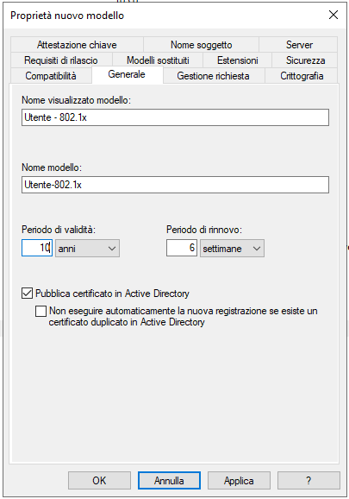Switch to the Compatibilità tab
Viewport: 349px width, 499px height.
click(x=51, y=76)
